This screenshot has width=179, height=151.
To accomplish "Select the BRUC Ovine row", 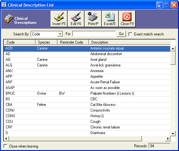I will click(87, 93).
